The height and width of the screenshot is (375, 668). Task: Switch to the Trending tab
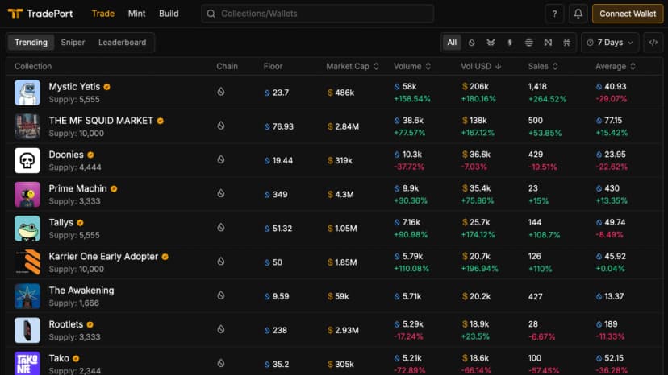pos(31,43)
